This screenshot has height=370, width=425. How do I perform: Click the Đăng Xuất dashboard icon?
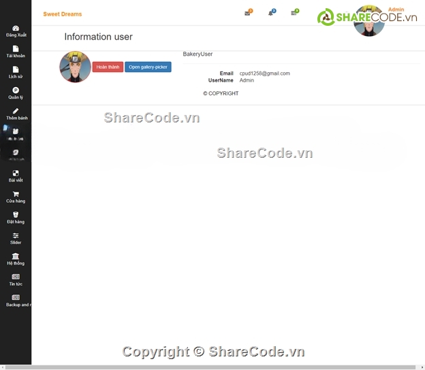pyautogui.click(x=16, y=28)
